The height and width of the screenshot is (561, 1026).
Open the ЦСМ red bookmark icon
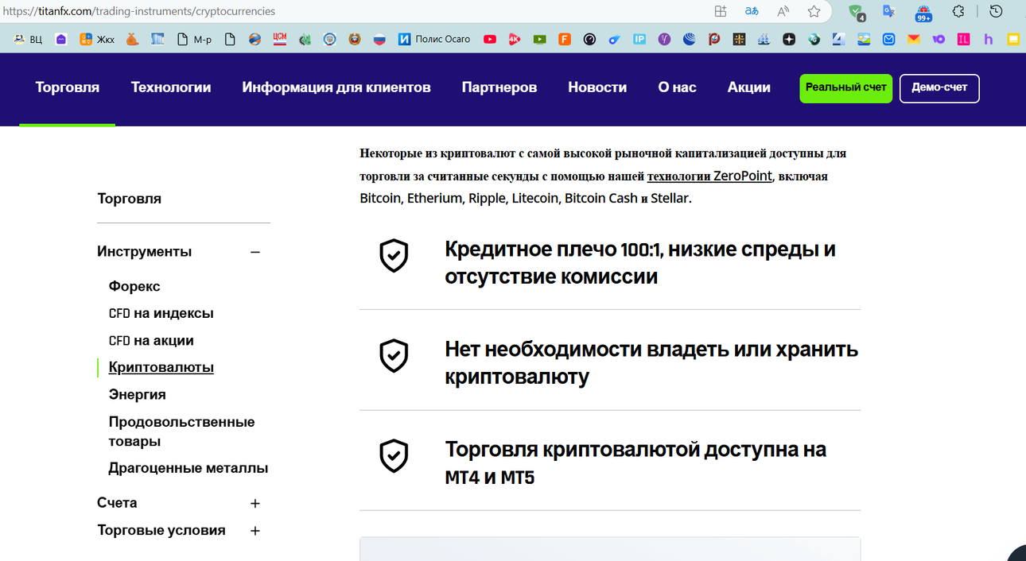(x=279, y=39)
